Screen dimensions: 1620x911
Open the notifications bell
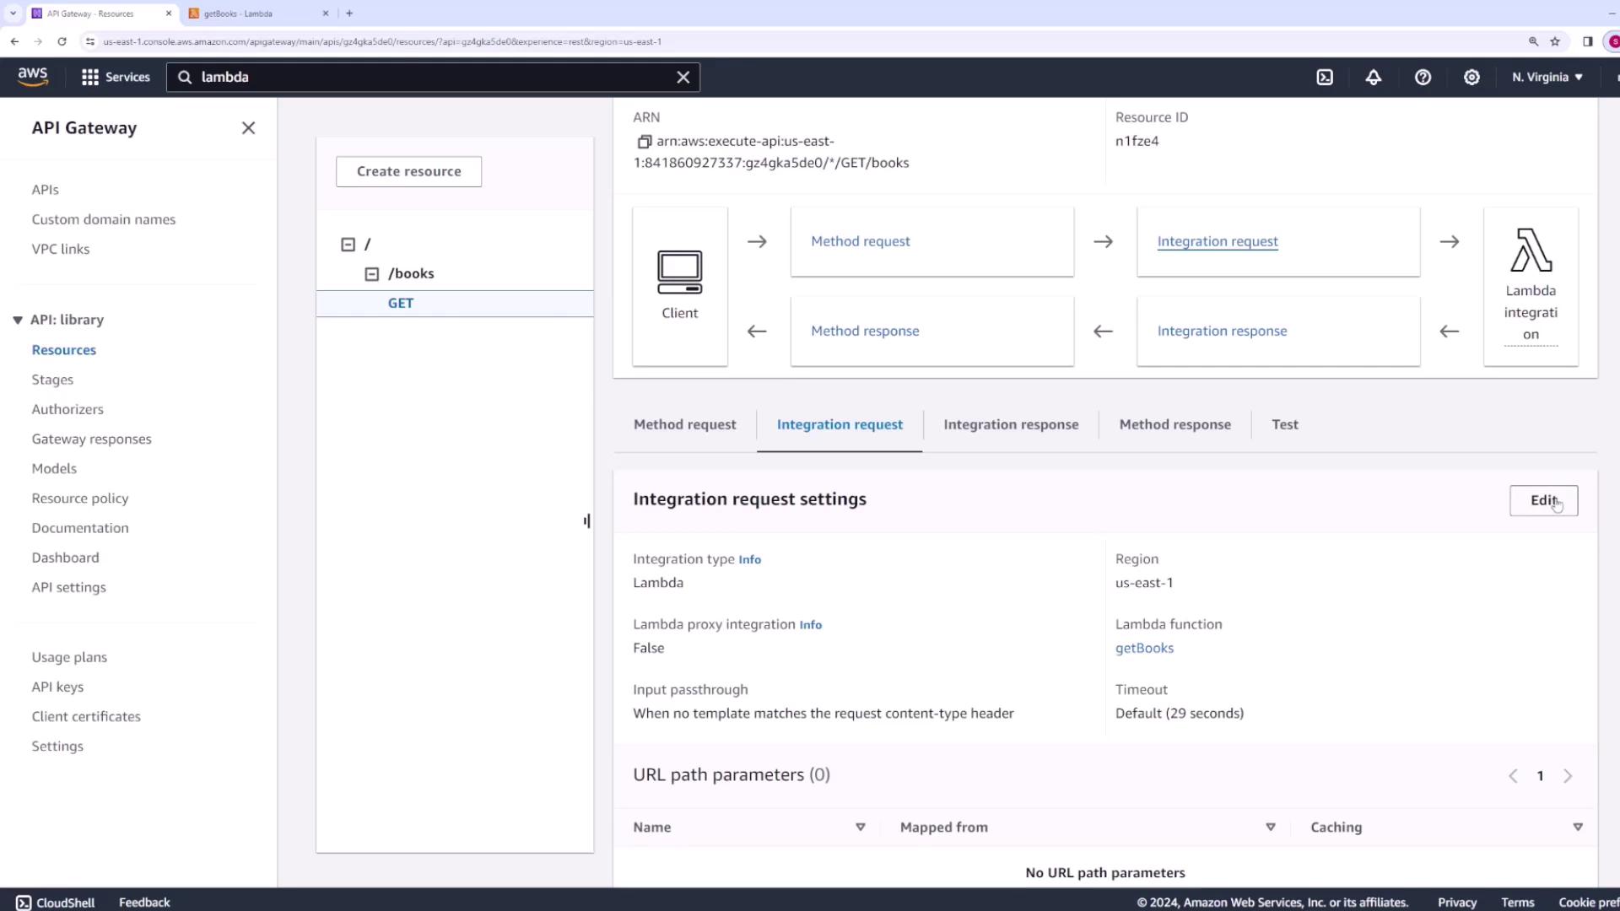click(x=1374, y=77)
